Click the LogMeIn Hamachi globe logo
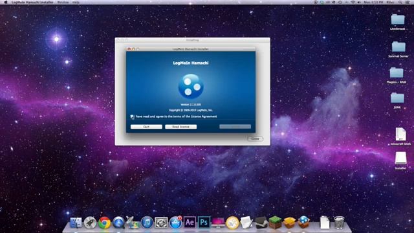The height and width of the screenshot is (233, 414). (191, 86)
